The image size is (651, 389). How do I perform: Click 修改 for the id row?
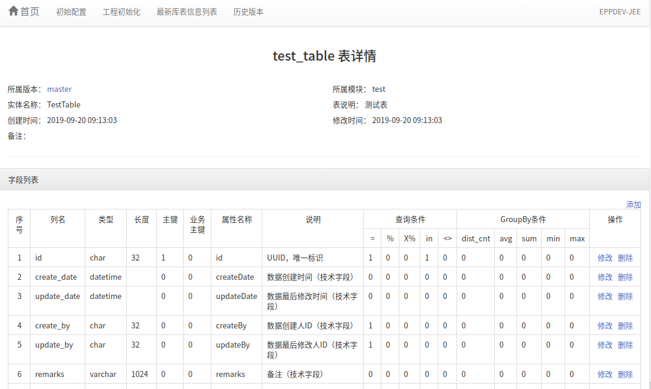(x=605, y=258)
